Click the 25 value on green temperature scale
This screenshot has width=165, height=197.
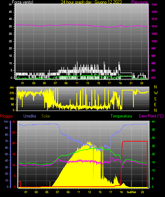(153, 146)
